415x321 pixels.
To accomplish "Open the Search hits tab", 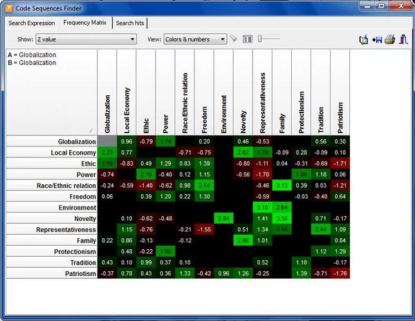I will [130, 23].
